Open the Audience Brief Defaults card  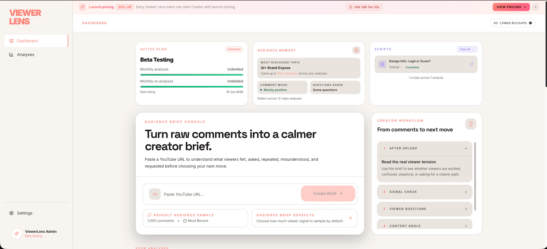coord(304,218)
